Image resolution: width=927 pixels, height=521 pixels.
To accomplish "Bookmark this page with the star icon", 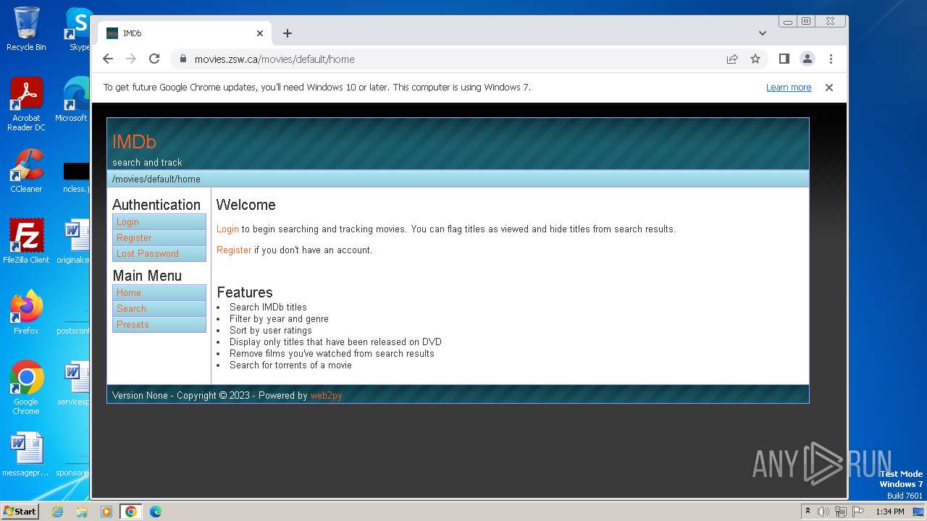I will tap(755, 59).
